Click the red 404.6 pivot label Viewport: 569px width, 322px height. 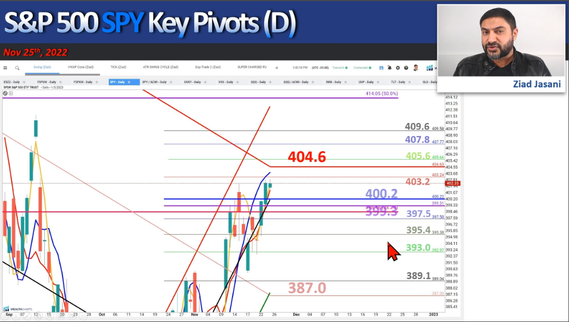[x=307, y=157]
